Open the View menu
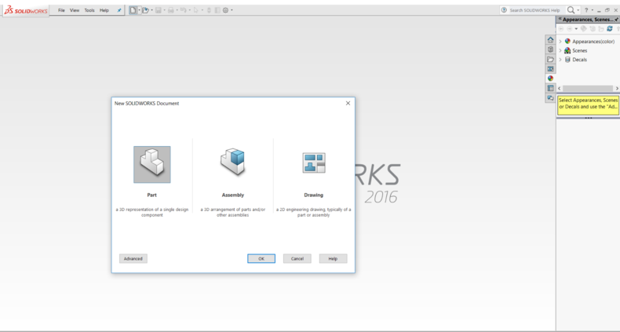This screenshot has height=332, width=620. pyautogui.click(x=75, y=10)
